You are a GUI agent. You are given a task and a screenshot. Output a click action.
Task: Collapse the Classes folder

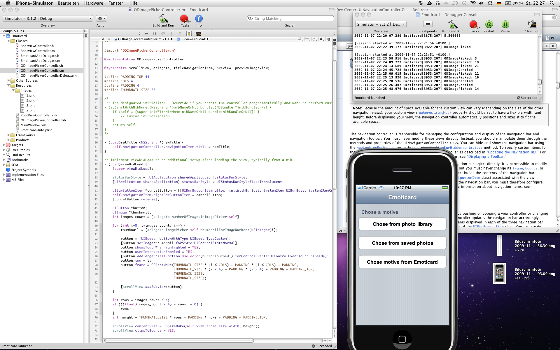[8, 41]
